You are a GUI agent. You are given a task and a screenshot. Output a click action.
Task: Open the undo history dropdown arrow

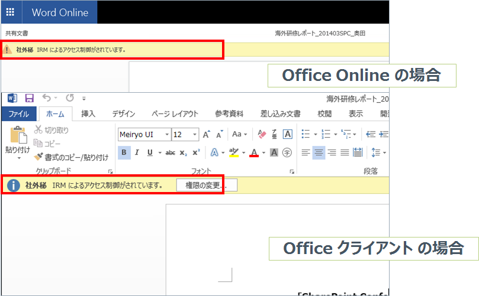(56, 98)
